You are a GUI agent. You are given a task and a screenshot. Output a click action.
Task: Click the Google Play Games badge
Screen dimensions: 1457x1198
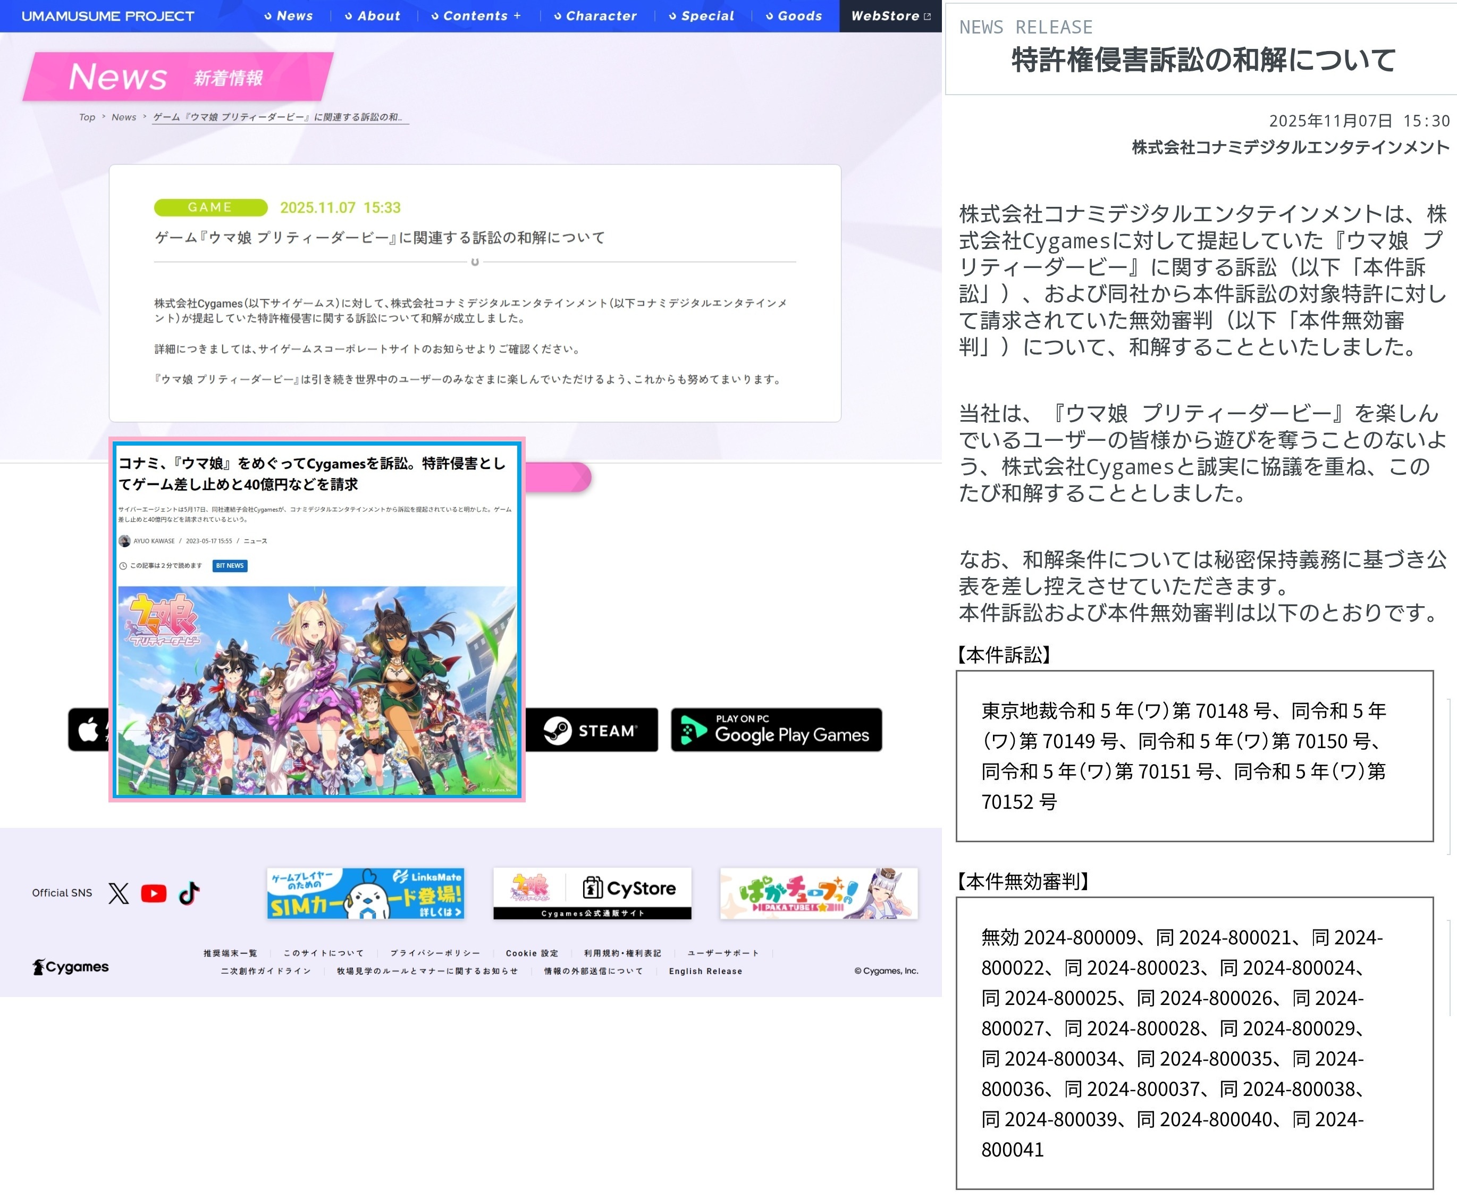776,730
